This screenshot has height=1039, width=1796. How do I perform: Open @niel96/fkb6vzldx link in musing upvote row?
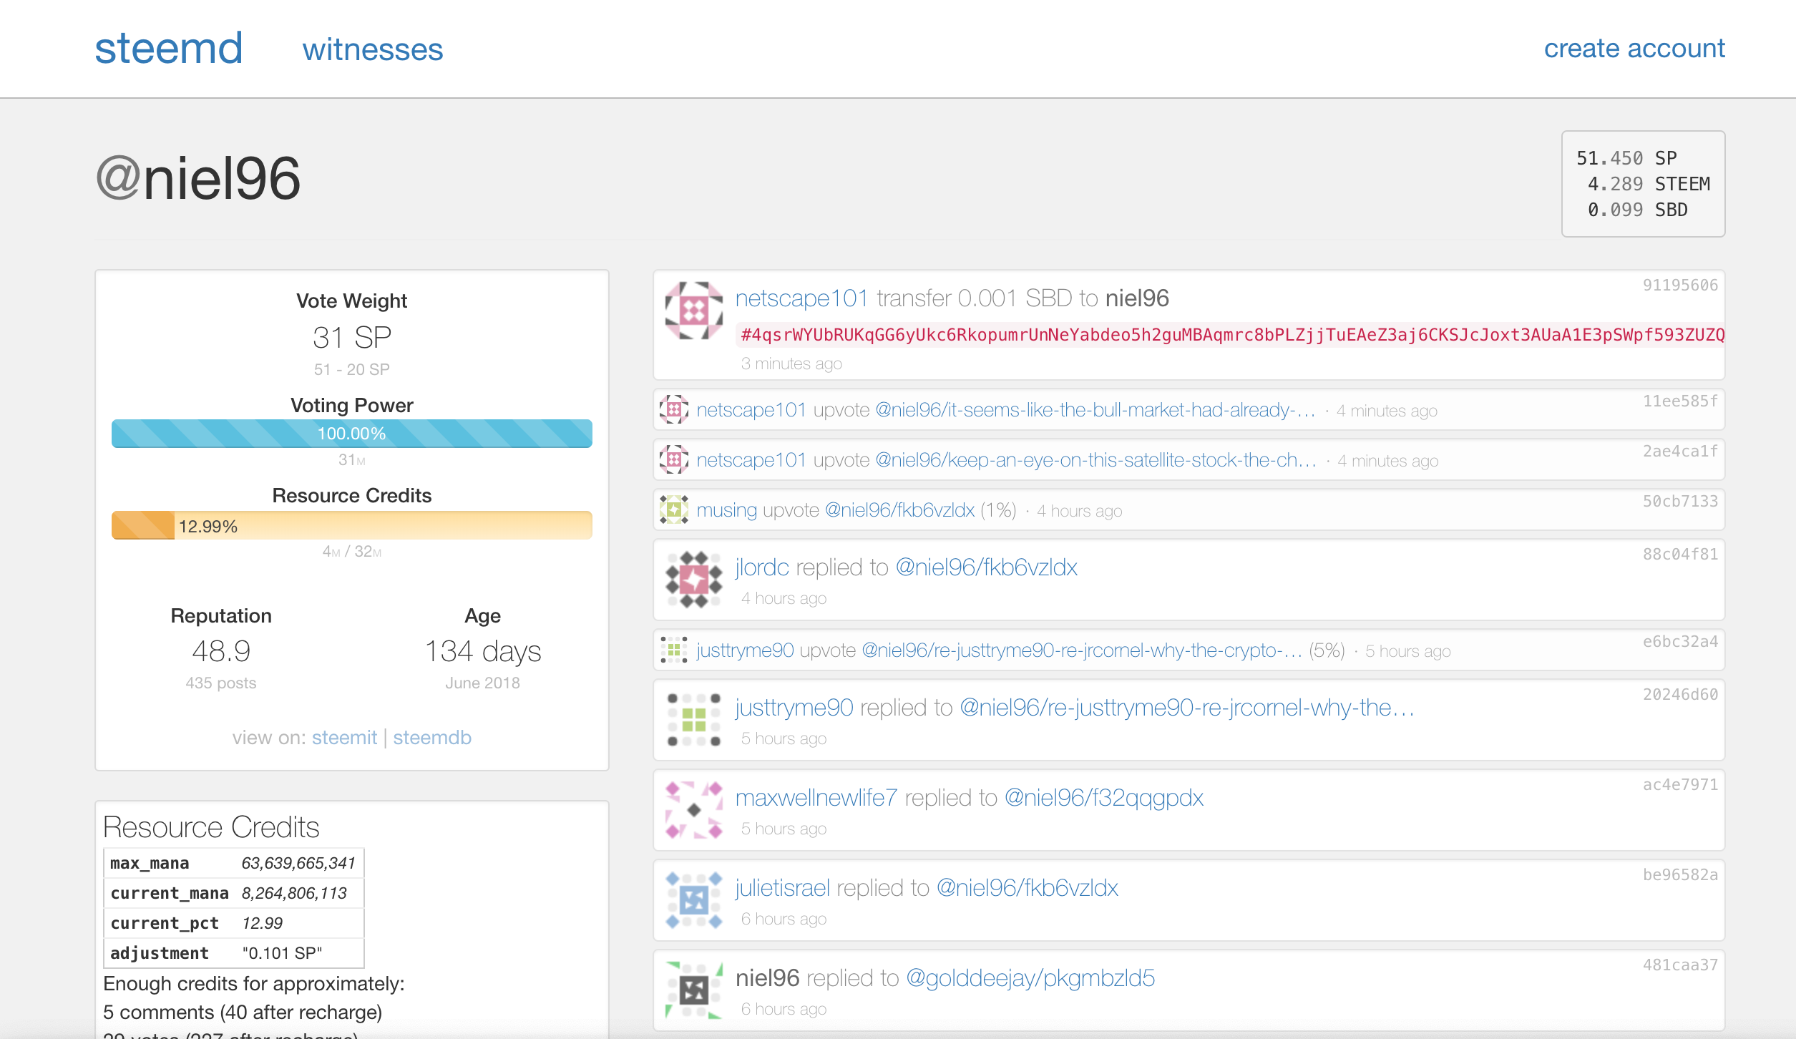tap(900, 510)
